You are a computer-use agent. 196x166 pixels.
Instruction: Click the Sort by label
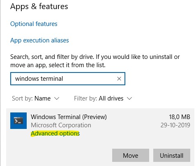22,98
